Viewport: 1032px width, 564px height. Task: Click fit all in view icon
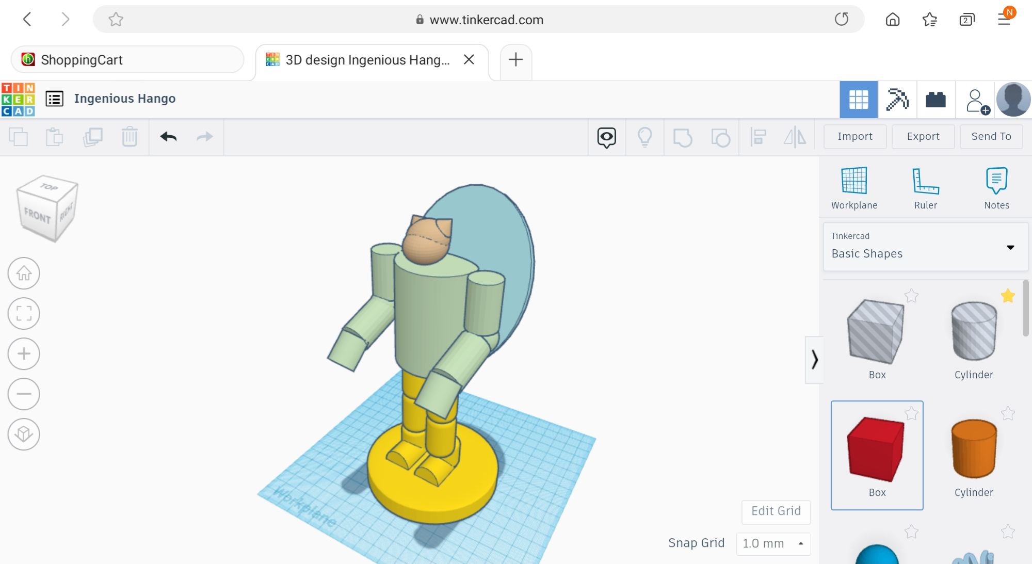(24, 313)
